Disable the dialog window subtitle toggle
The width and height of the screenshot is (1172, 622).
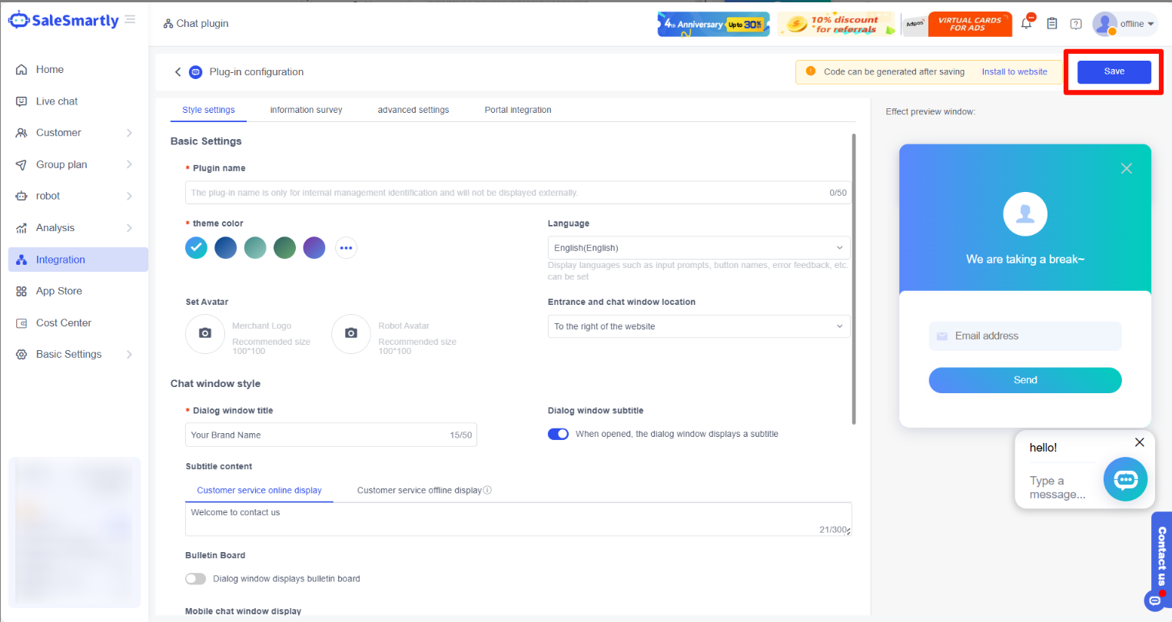click(x=558, y=434)
